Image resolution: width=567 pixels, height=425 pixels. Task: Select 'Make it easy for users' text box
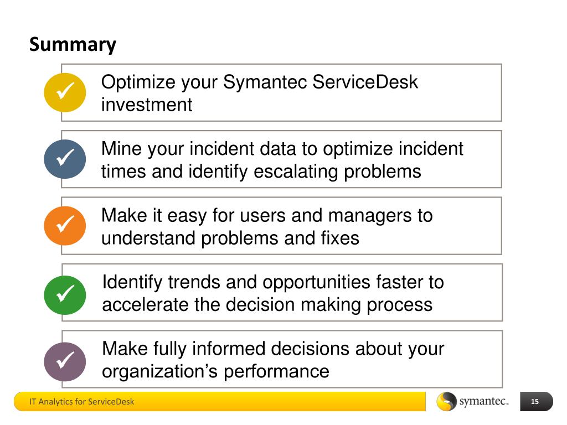[281, 226]
